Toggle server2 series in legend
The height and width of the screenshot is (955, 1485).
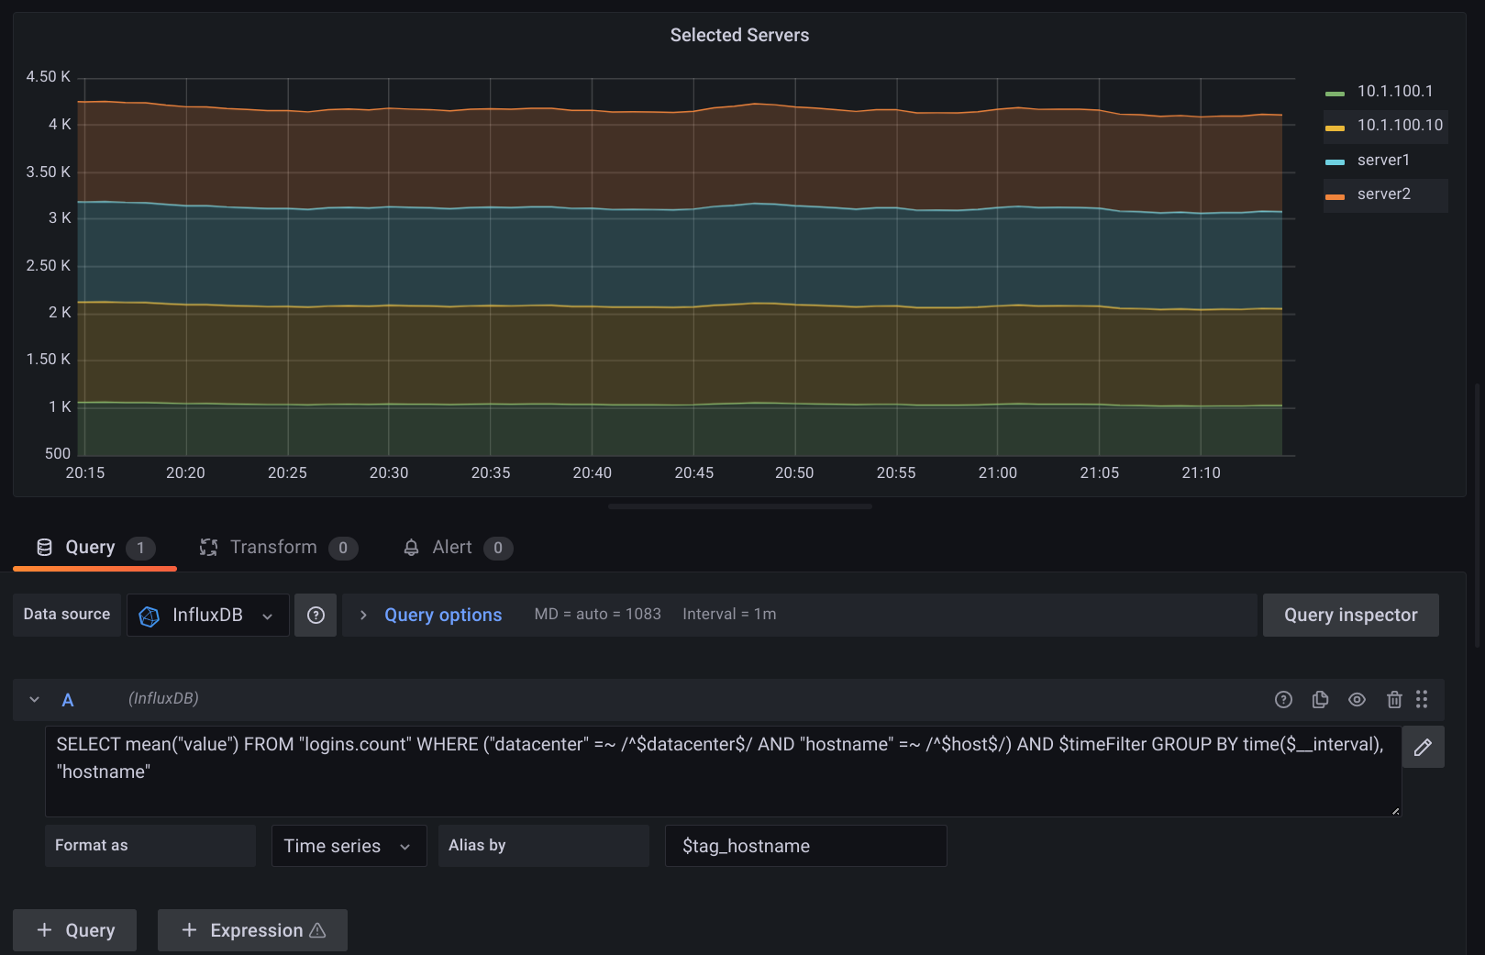pyautogui.click(x=1383, y=194)
